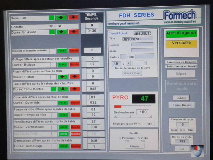Raise the piston with the green up arrow
The width and height of the screenshot is (213, 160).
pos(63,77)
